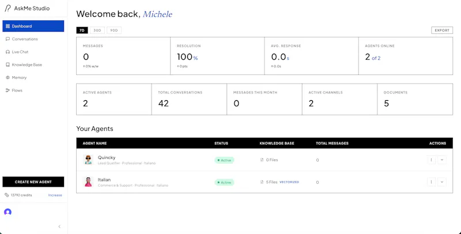Expand the Italian row chevron
Screen dimensions: 461x234
click(x=442, y=182)
